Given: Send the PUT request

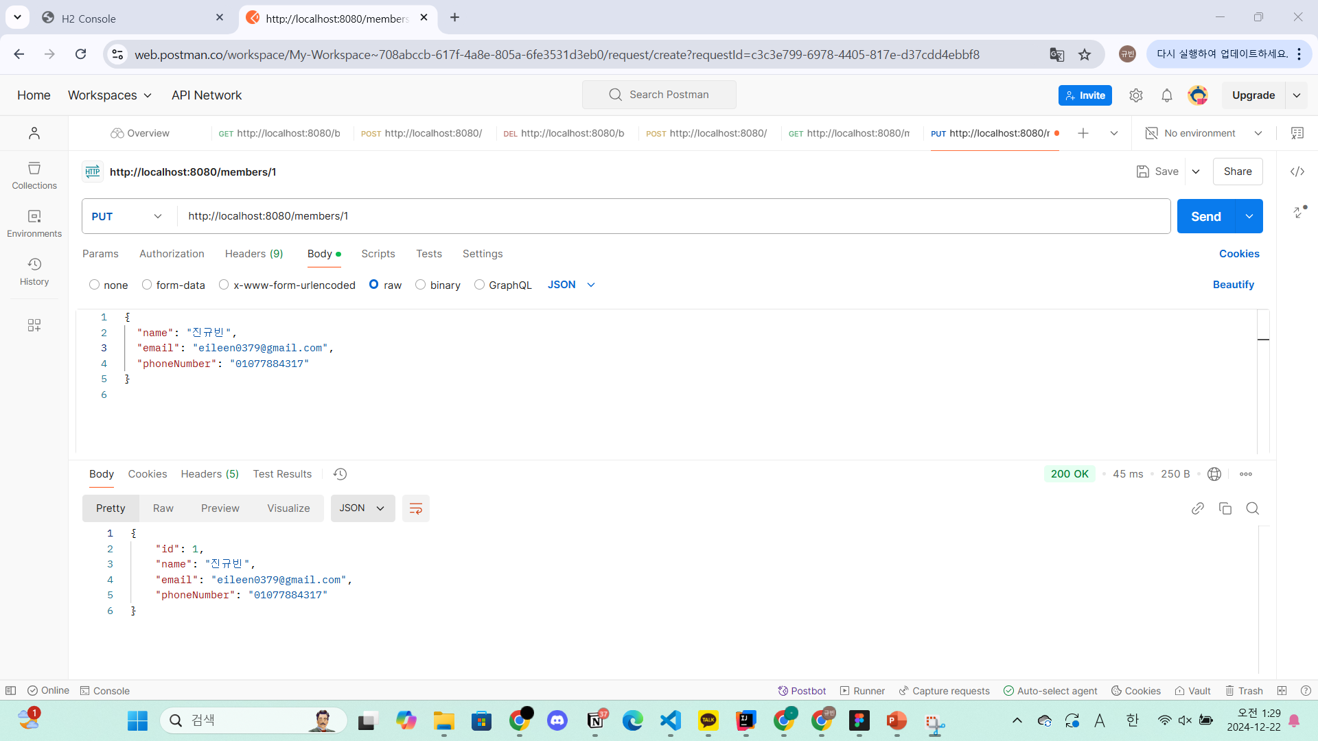Looking at the screenshot, I should [x=1205, y=216].
